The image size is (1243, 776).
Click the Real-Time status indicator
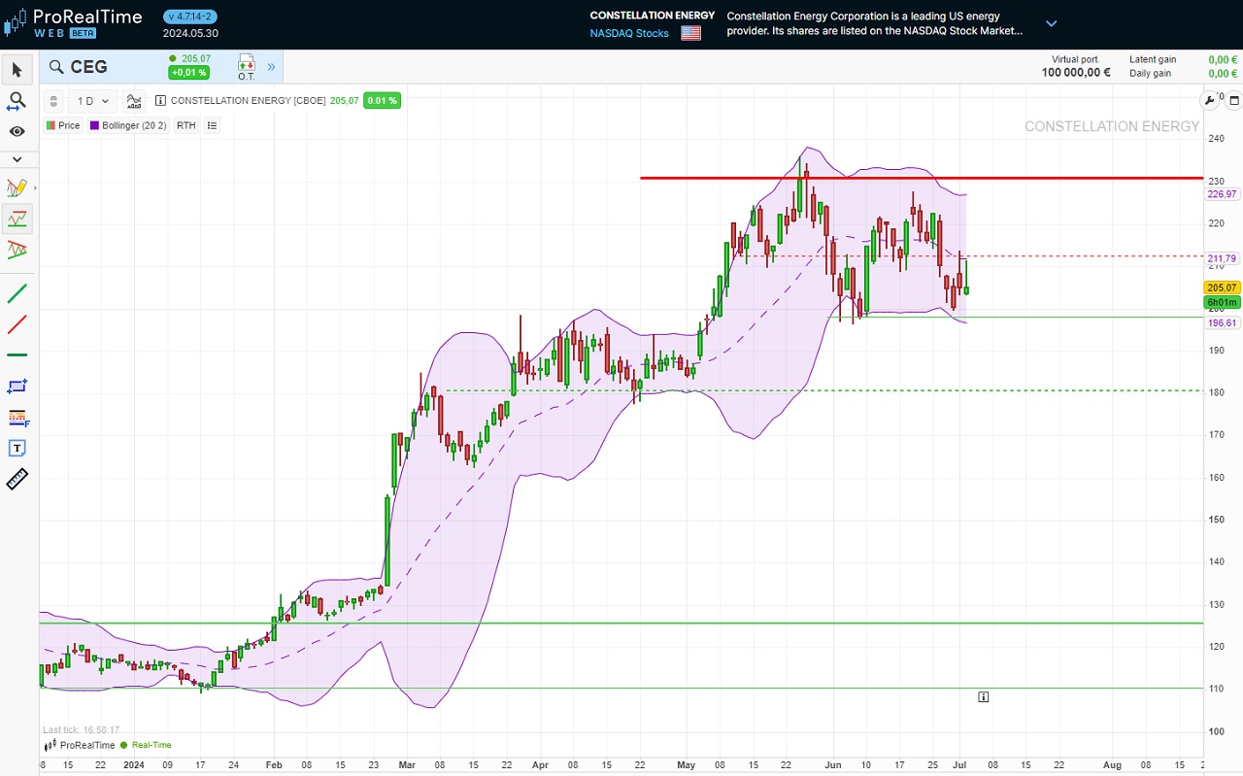146,745
